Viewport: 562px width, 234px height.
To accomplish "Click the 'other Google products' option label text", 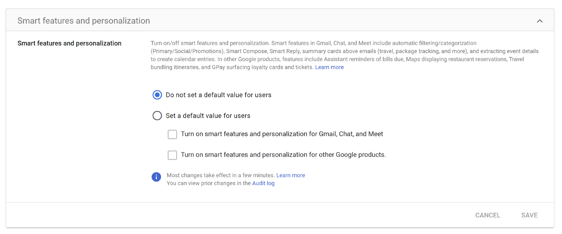I will point(283,155).
